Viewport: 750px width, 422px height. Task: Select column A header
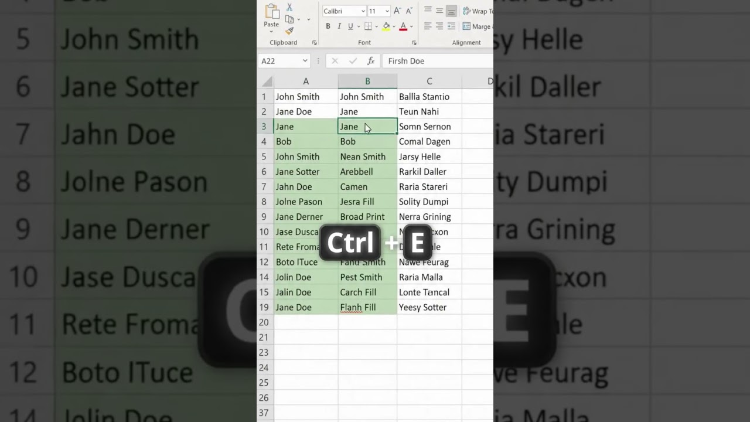[306, 81]
